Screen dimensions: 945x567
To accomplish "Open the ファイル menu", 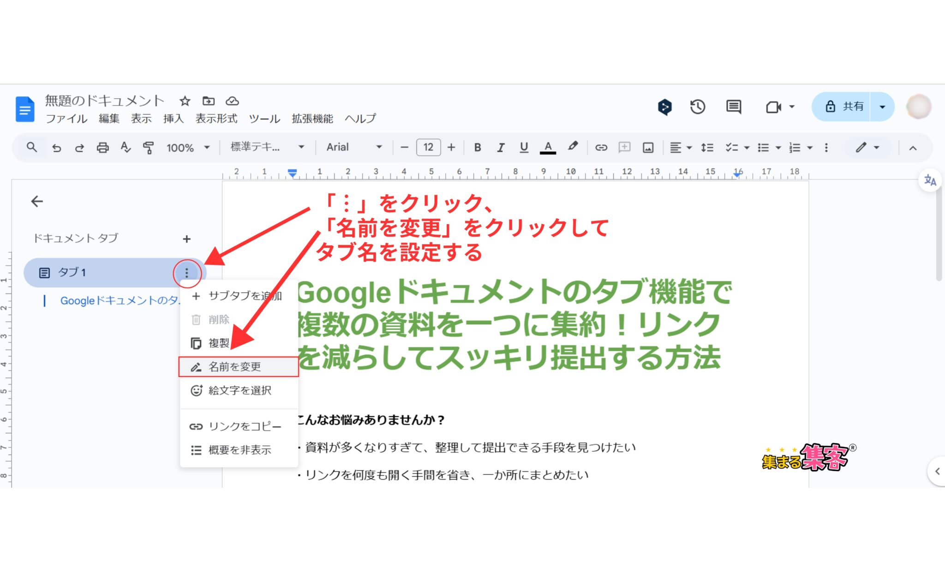I will click(x=66, y=119).
